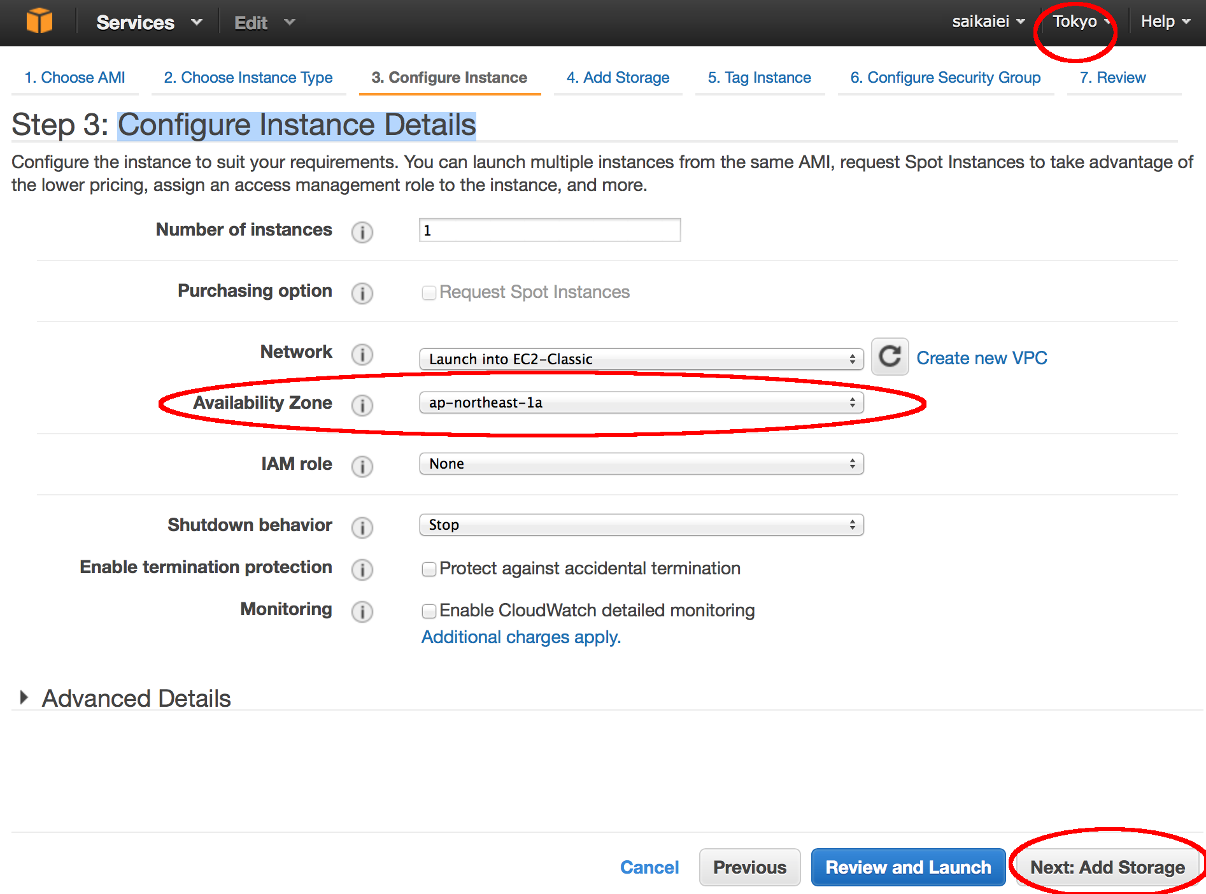Screen dimensions: 1206x894
Task: Open the saikaiei account menu
Action: tap(988, 22)
